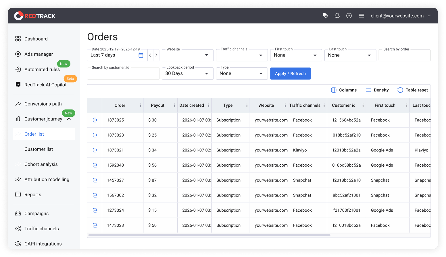Open details icon for order 1592048
This screenshot has width=446, height=257.
pos(95,165)
